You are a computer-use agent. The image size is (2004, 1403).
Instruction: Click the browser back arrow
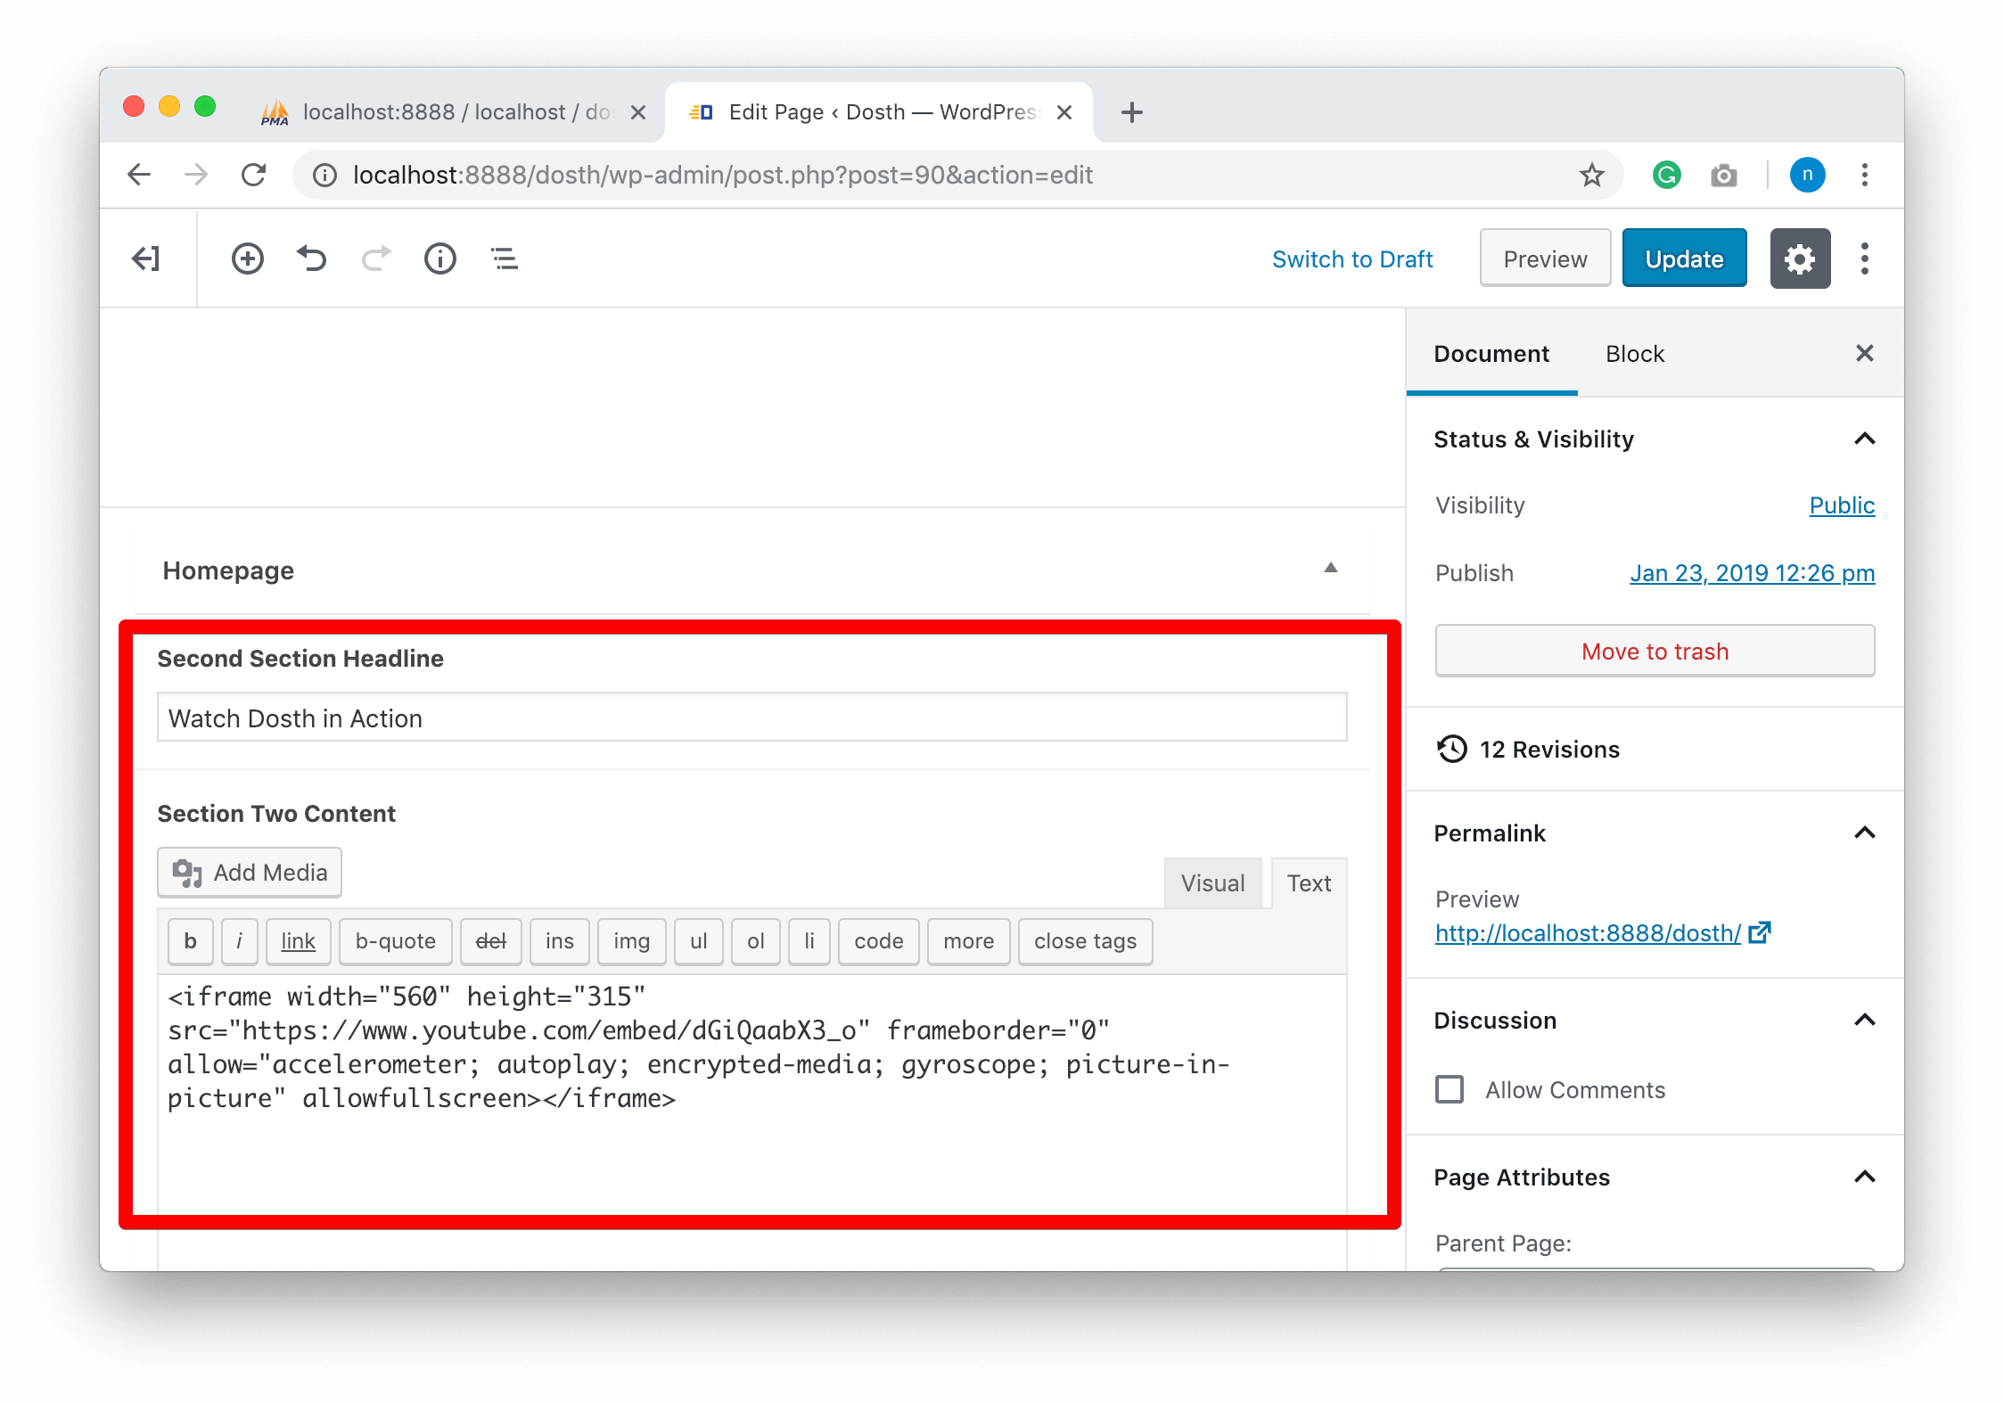[x=139, y=175]
